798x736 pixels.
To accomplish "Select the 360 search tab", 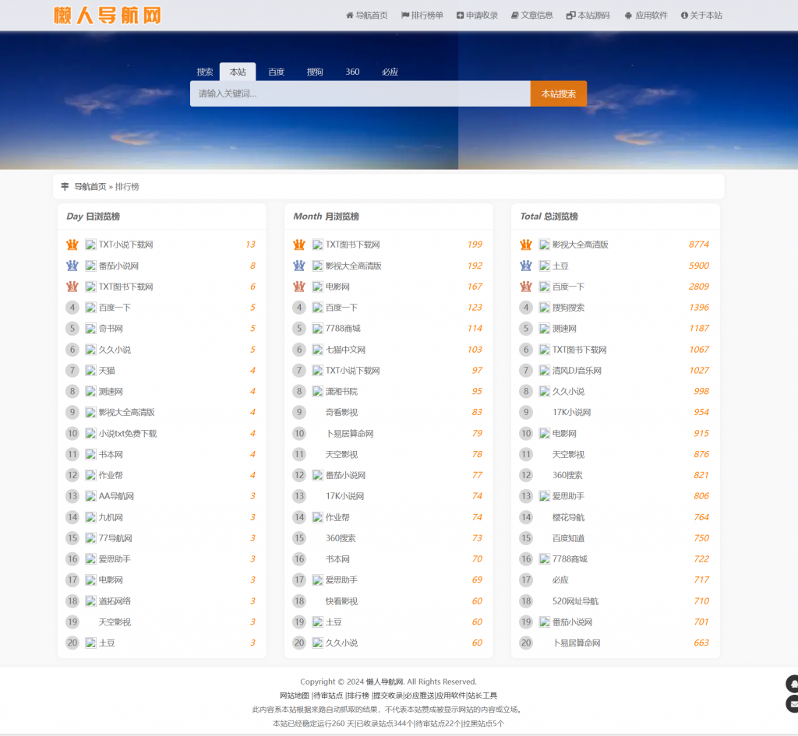I will [x=352, y=72].
